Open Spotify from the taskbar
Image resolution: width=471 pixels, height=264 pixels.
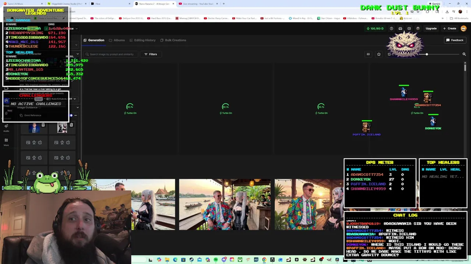pyautogui.click(x=216, y=260)
